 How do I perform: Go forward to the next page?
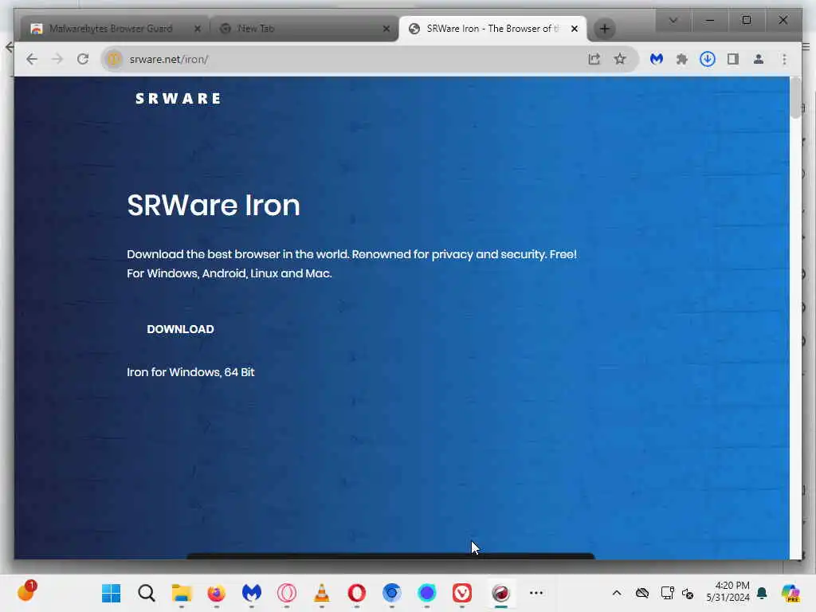click(x=57, y=59)
